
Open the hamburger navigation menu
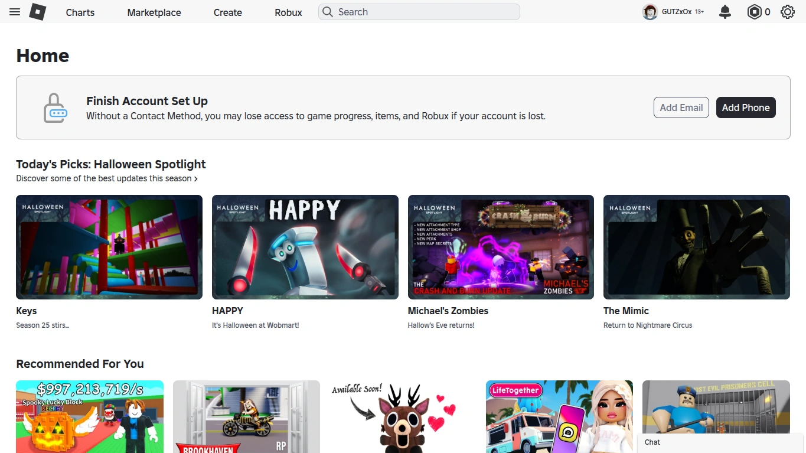pyautogui.click(x=15, y=12)
